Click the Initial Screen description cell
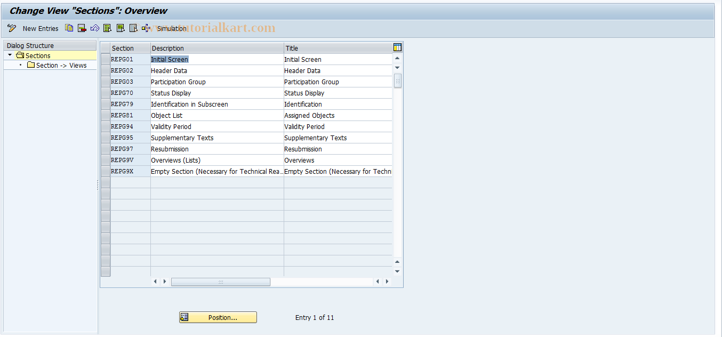 click(217, 59)
